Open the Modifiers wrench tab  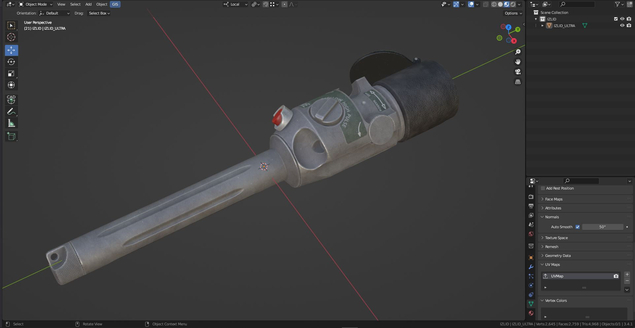pos(531,267)
